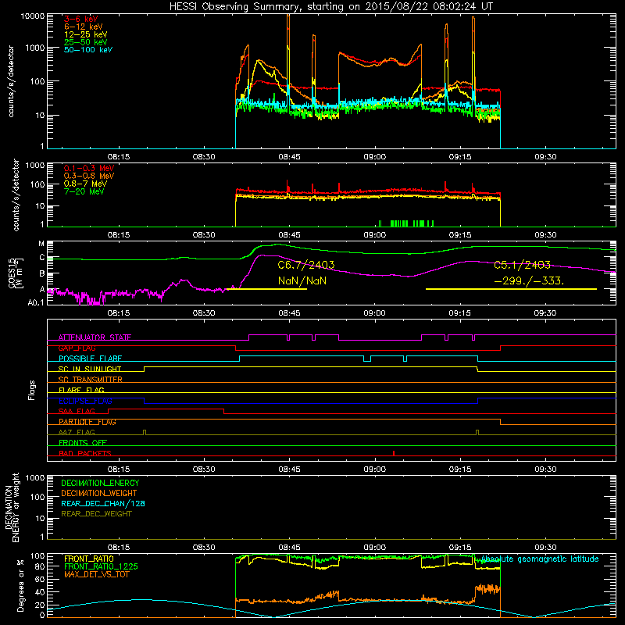Image resolution: width=625 pixels, height=625 pixels.
Task: Click the FRONTS_OFF flag label
Action: (x=83, y=443)
